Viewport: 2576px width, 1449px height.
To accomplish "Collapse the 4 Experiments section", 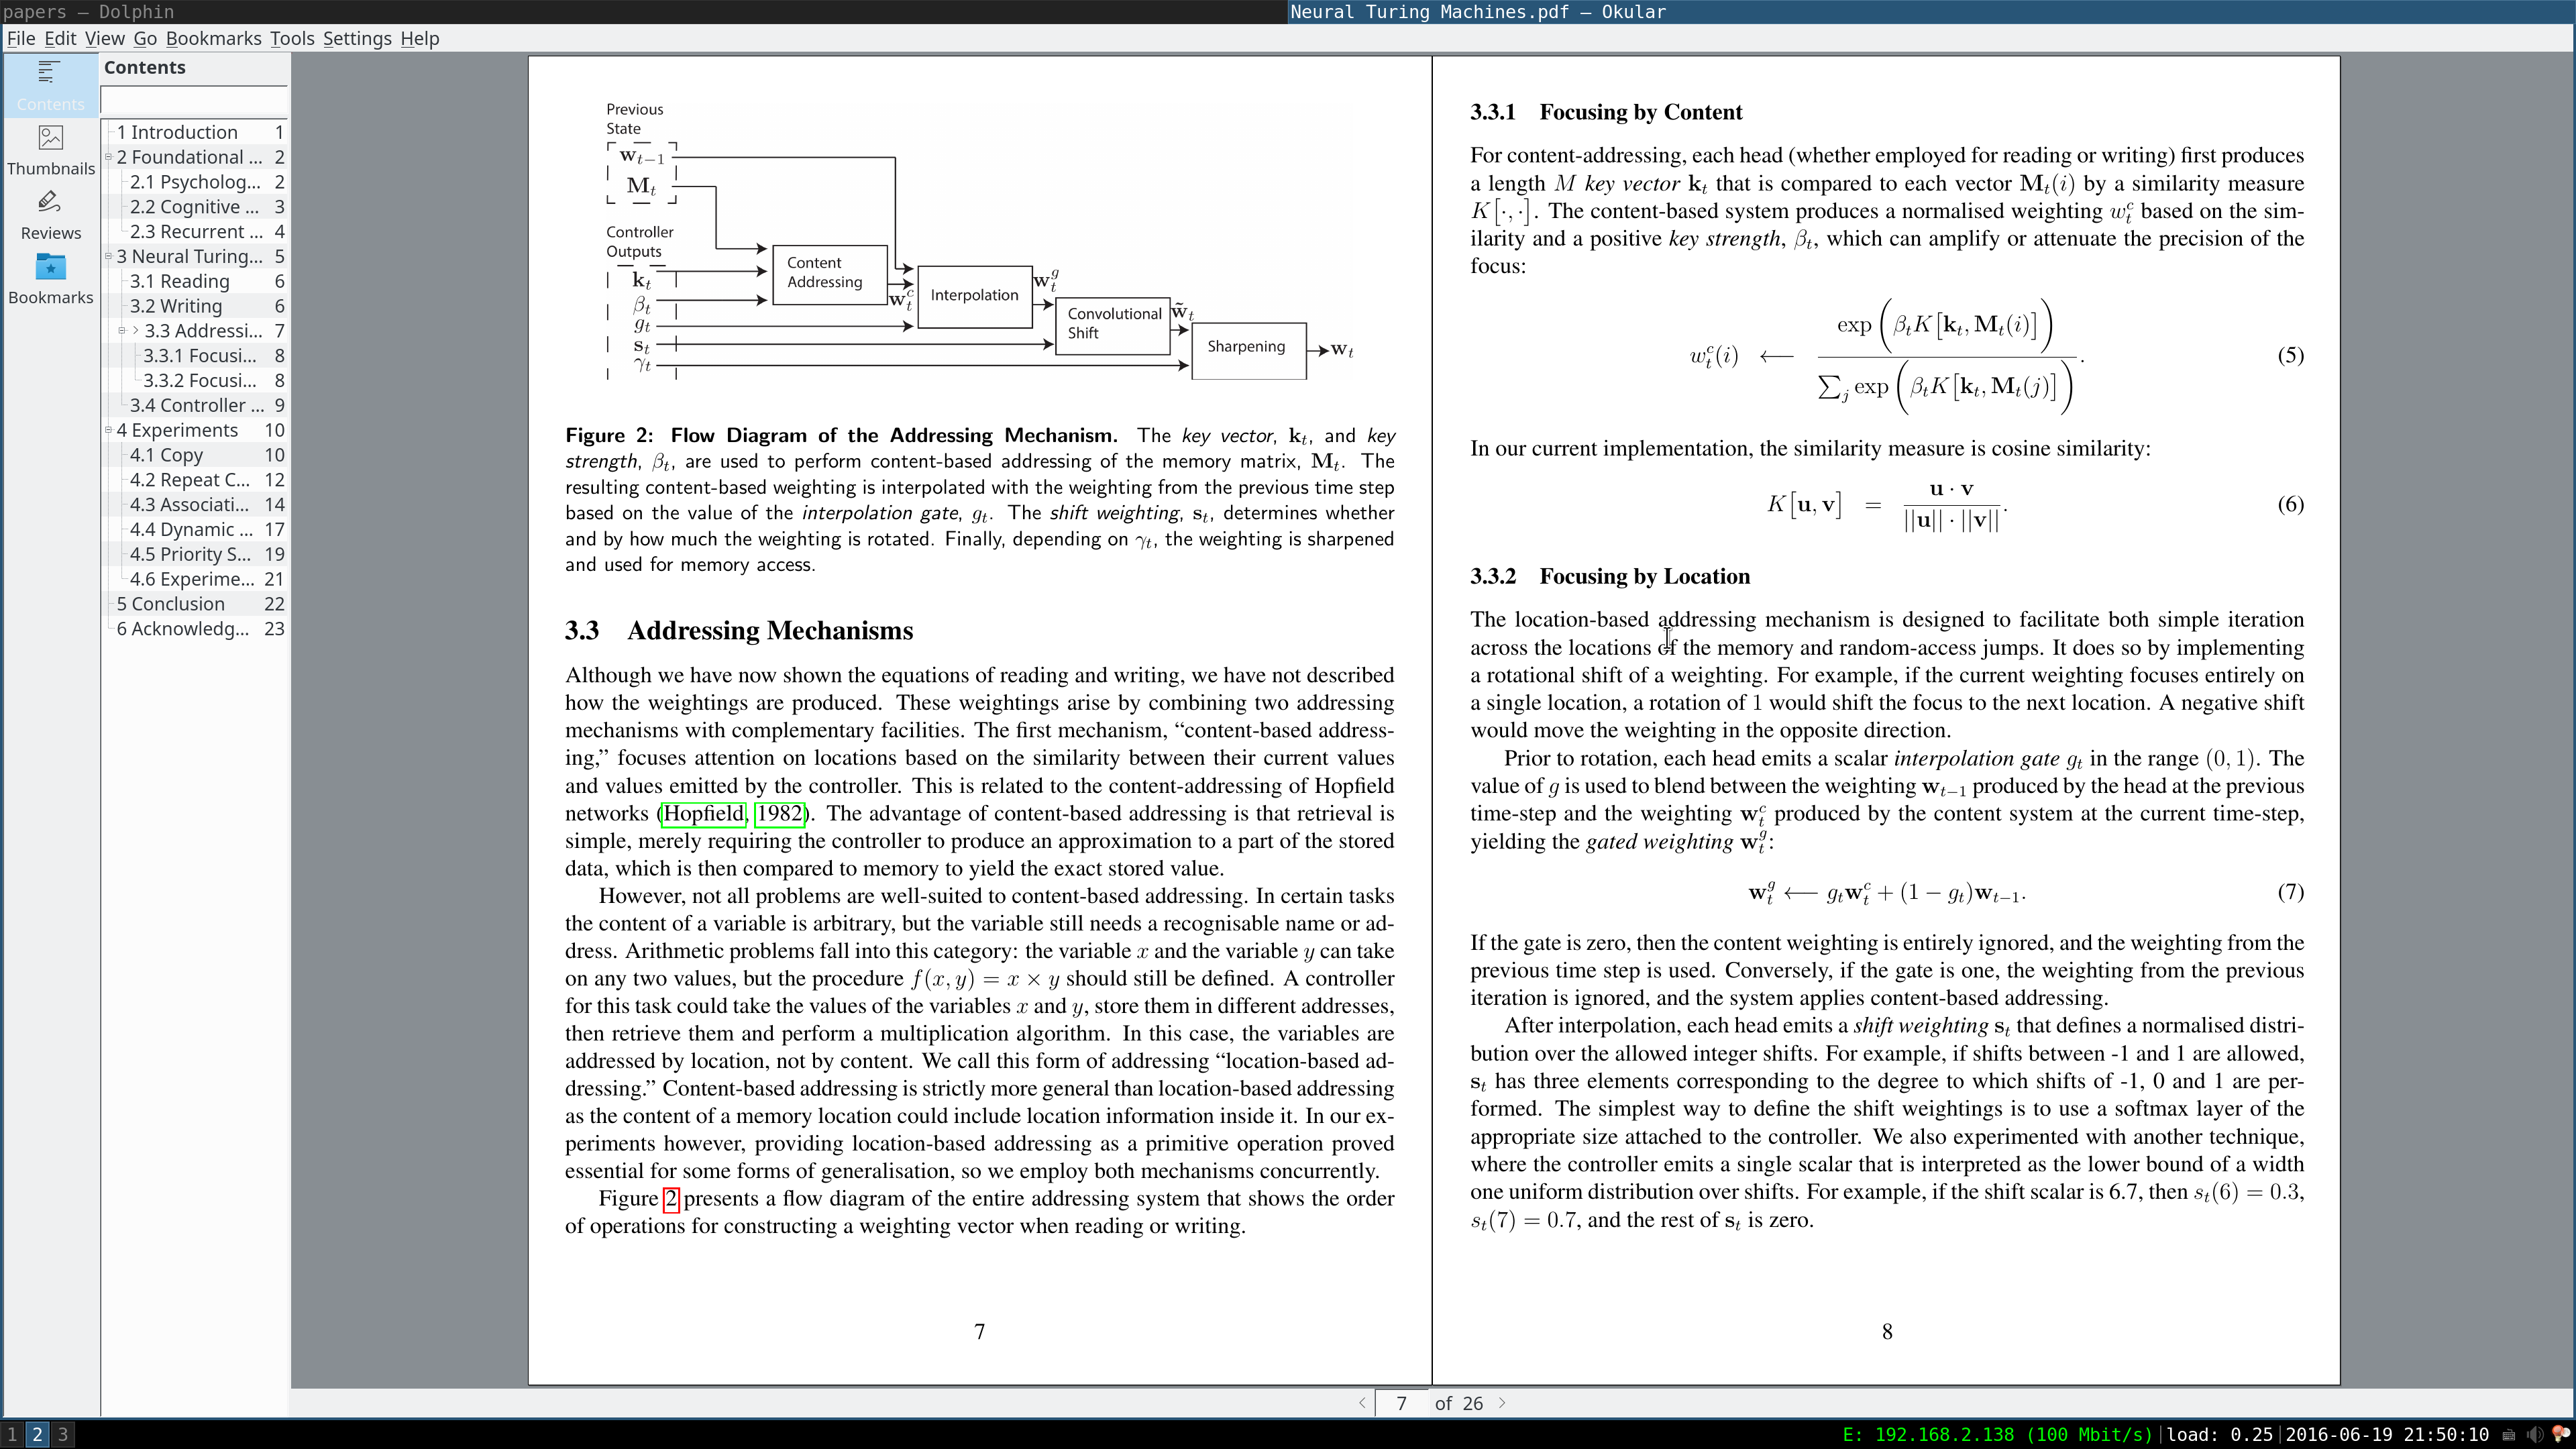I will [x=109, y=430].
